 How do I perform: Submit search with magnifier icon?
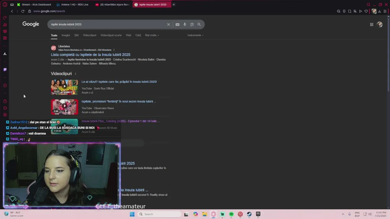[x=199, y=24]
